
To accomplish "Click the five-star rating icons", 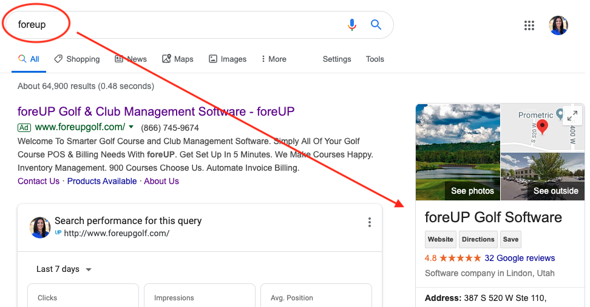I will (x=460, y=258).
